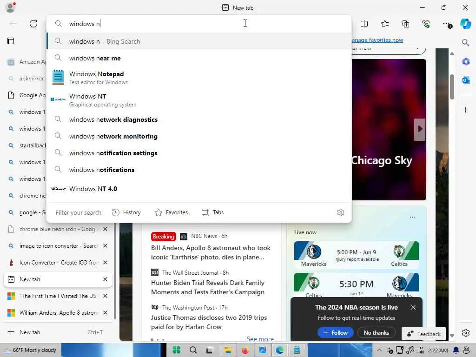This screenshot has width=476, height=357.
Task: Open Manage favorites now link
Action: 377,40
